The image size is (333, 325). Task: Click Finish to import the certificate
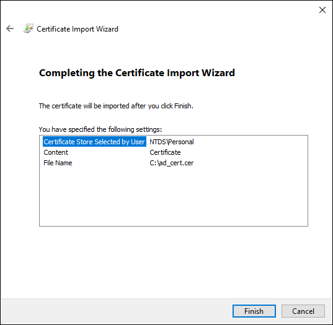pos(254,311)
